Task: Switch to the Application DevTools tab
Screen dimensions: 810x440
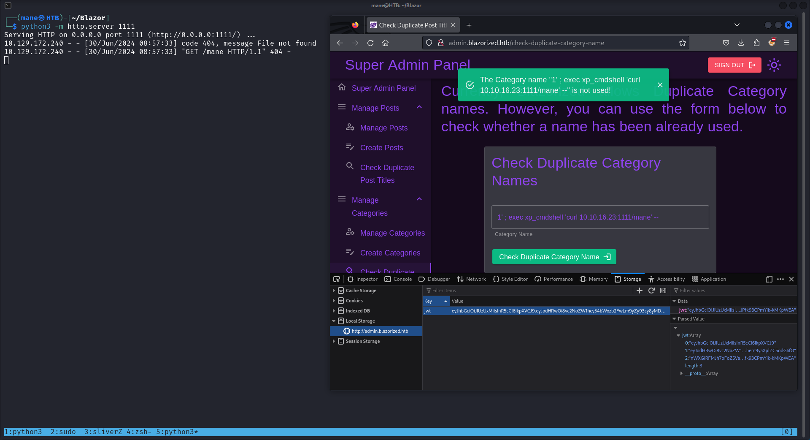Action: (709, 279)
